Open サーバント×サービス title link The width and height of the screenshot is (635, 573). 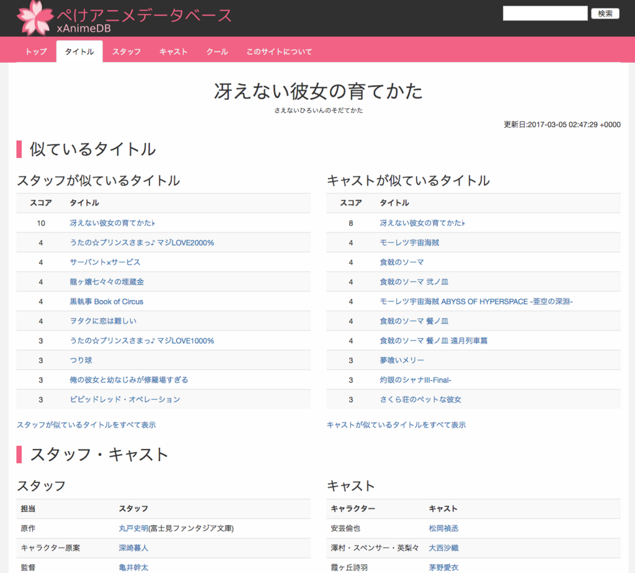point(105,262)
